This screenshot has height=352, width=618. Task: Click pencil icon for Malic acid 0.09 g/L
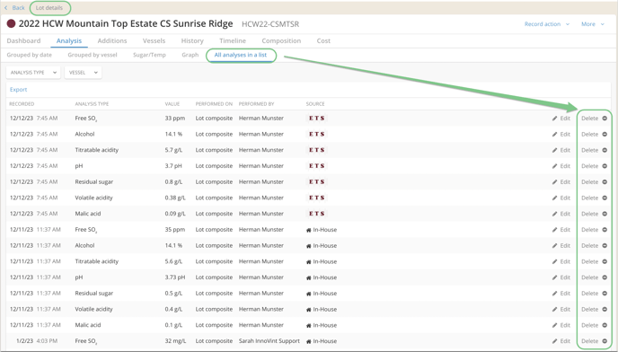point(554,214)
